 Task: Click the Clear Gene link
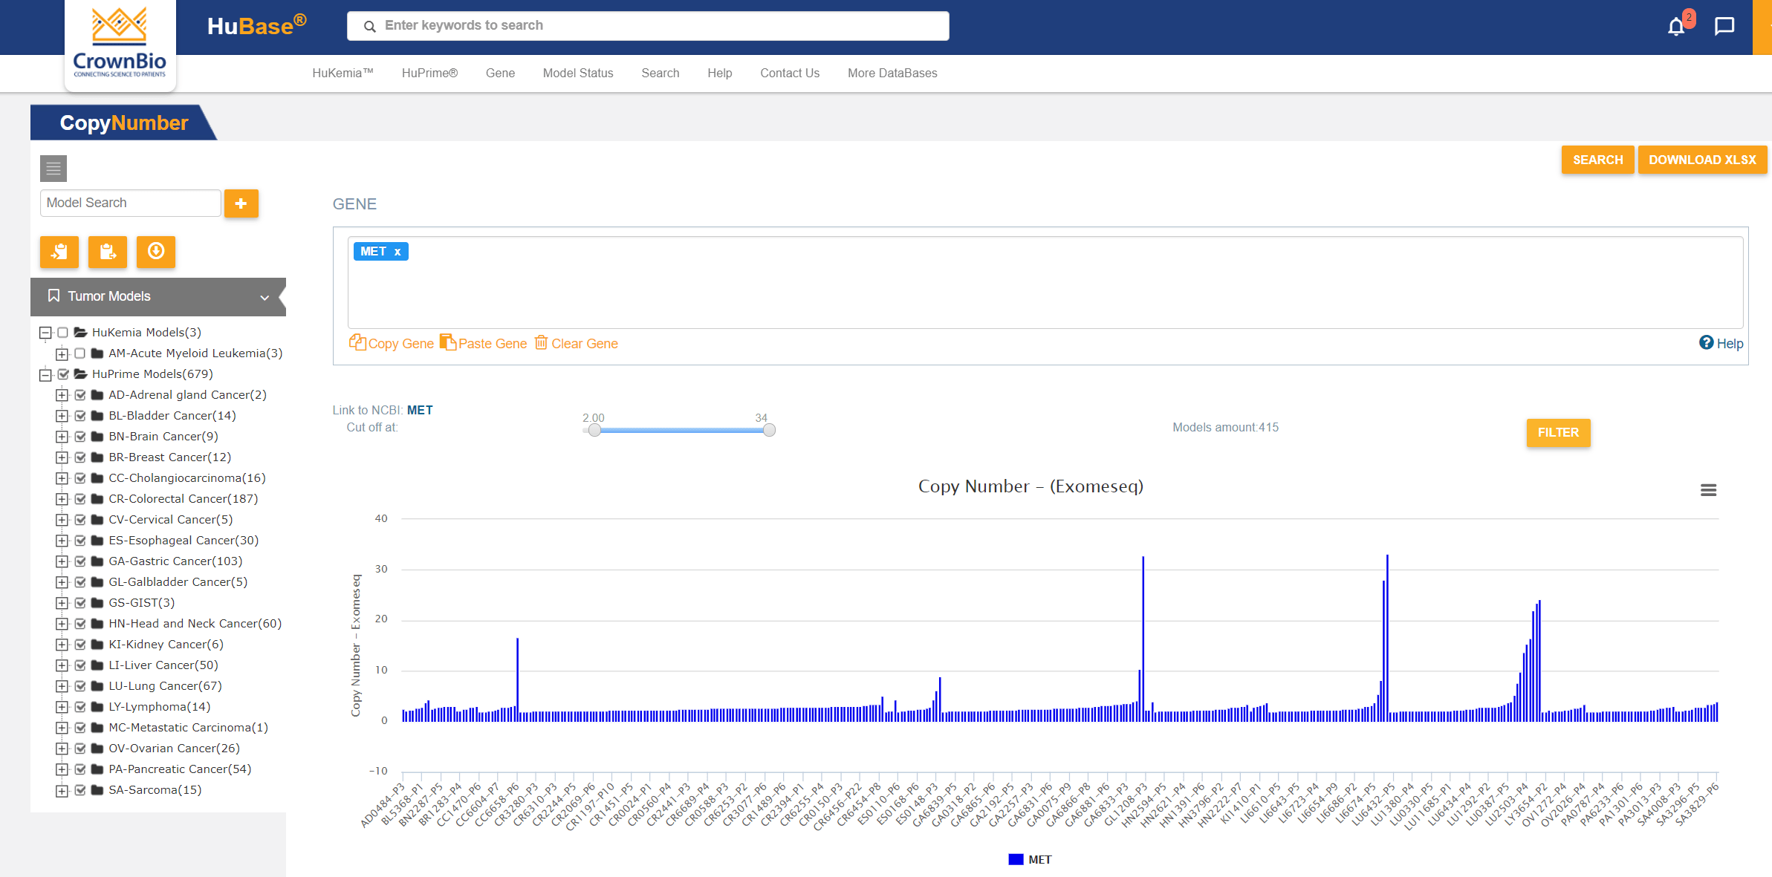pos(577,343)
